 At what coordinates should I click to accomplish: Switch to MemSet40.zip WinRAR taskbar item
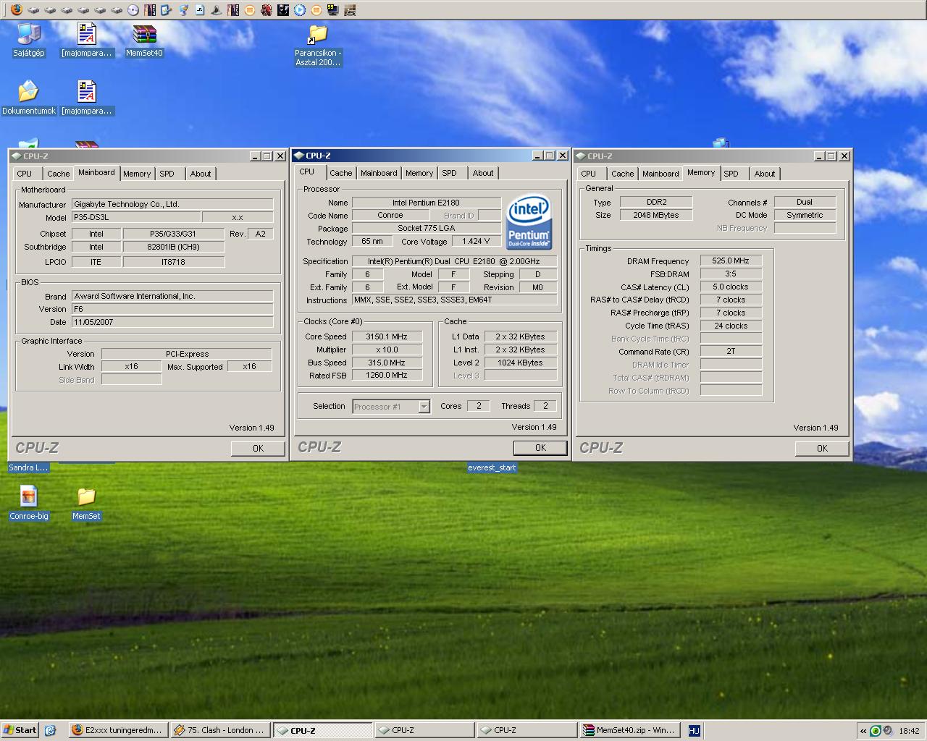pos(630,730)
